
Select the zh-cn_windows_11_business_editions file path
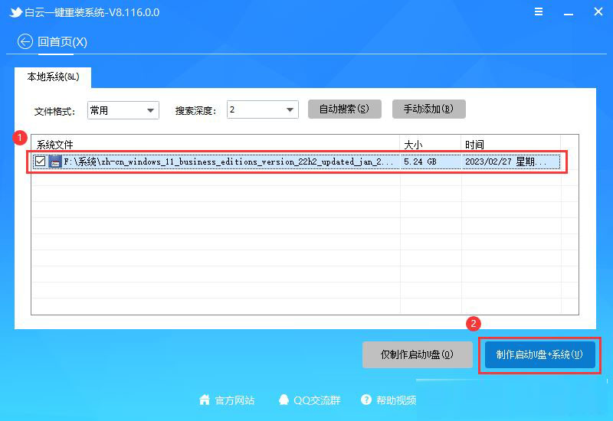point(228,162)
